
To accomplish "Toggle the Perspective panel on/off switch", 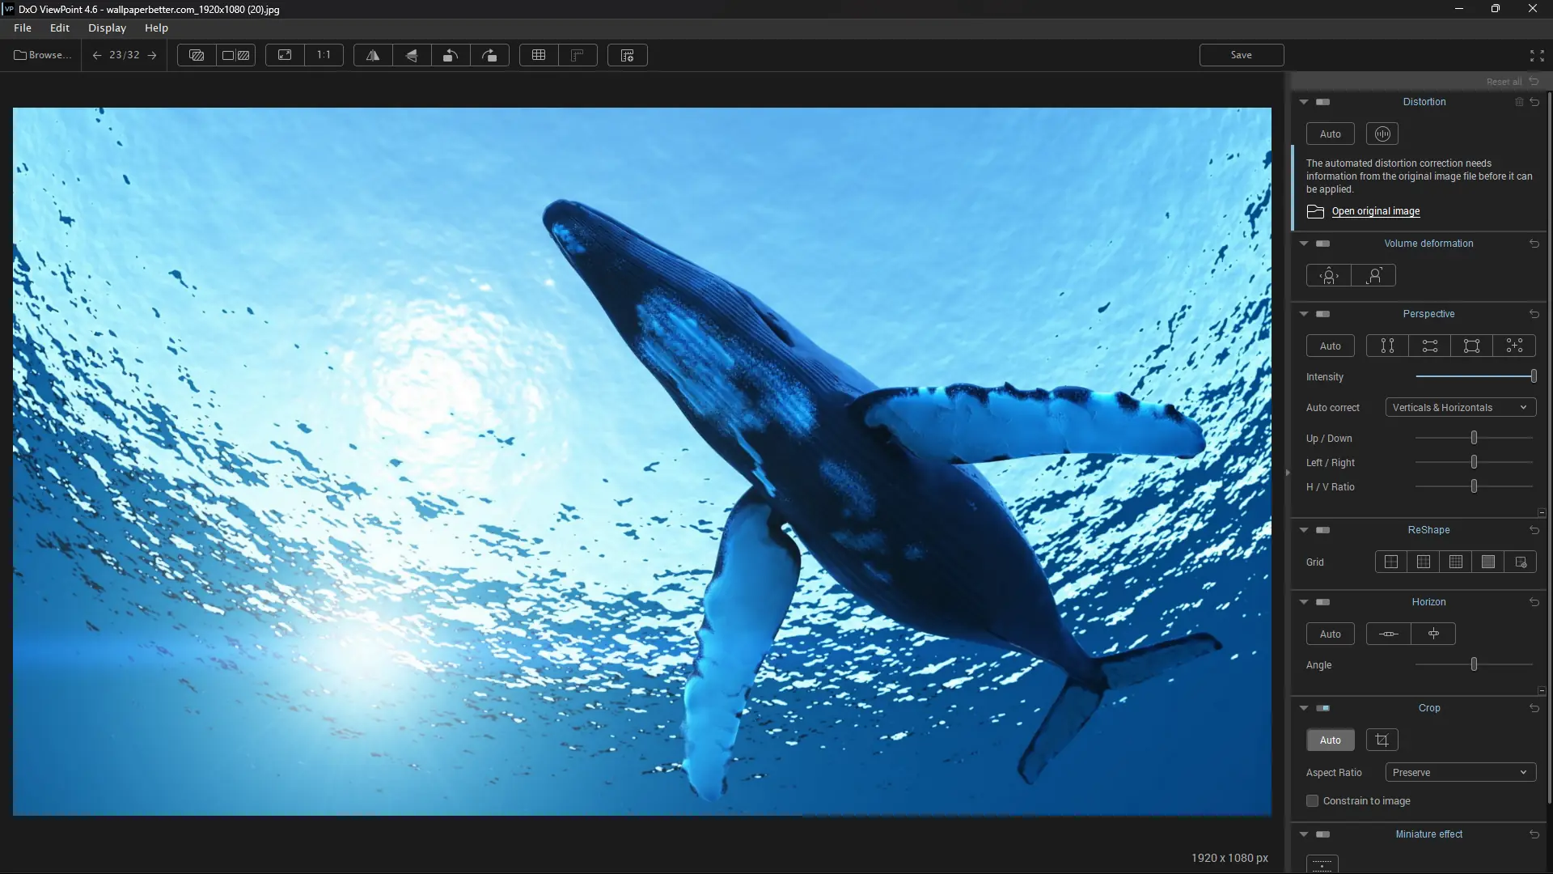I will coord(1323,314).
